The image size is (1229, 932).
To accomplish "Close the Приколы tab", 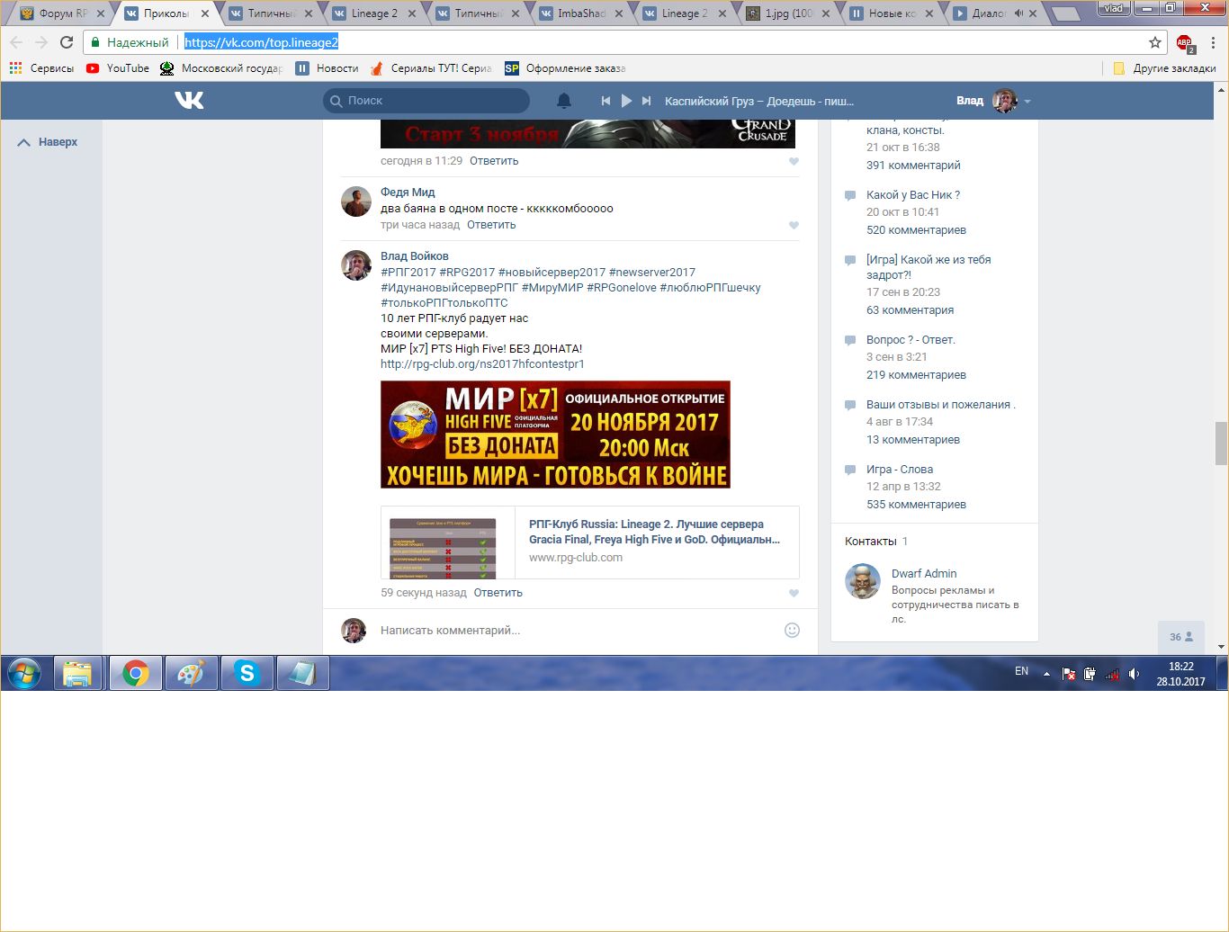I will pos(204,13).
